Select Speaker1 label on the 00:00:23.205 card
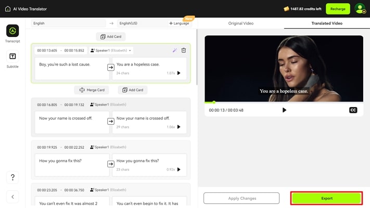This screenshot has width=370, height=208. tap(108, 190)
